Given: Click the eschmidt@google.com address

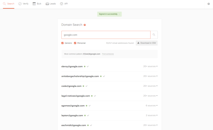Looking at the screenshot, I should point(74,125).
